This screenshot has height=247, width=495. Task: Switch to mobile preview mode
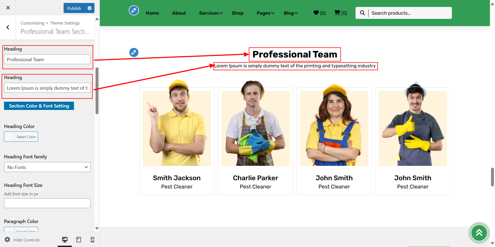92,240
